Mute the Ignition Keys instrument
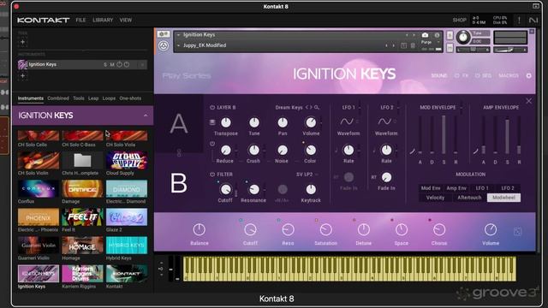548x308 pixels. coord(112,65)
